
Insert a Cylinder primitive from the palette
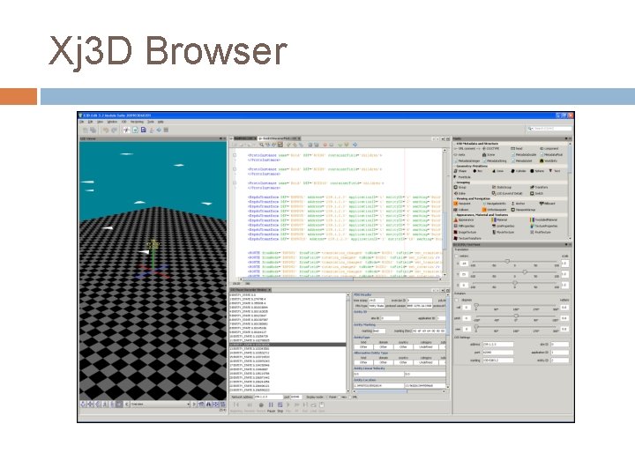519,171
